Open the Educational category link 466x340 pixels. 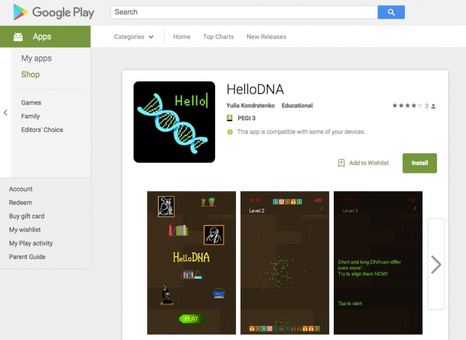[297, 105]
